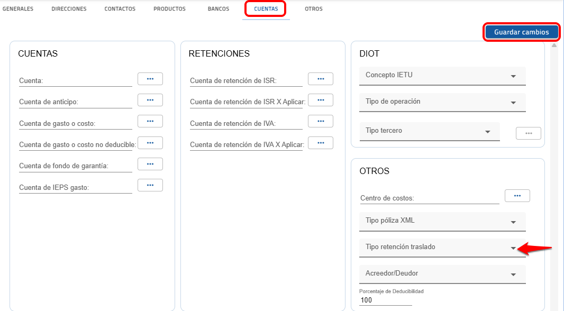Click the ellipsis button next to Cuenta
The image size is (564, 311).
coord(150,79)
